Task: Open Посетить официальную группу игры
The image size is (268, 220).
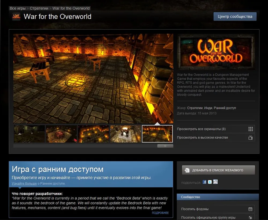Action: (x=218, y=217)
